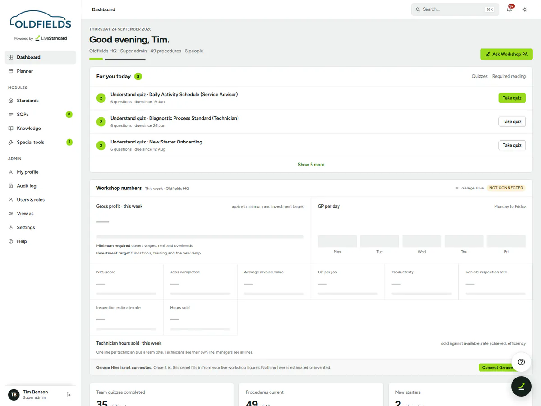
Task: Click the round 2 badge of the Daily Activity Schedule quiz
Action: [x=101, y=98]
